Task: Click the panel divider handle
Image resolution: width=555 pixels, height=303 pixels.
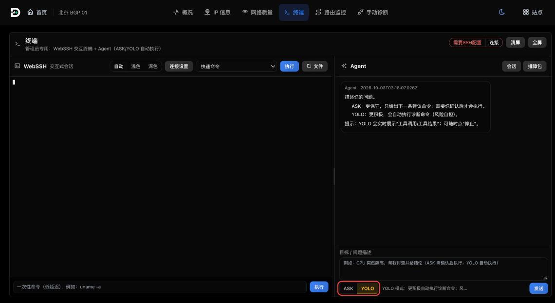Action: coord(334,177)
